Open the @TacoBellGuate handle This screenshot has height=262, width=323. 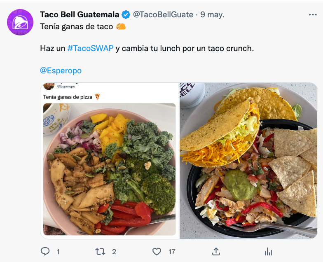(163, 15)
